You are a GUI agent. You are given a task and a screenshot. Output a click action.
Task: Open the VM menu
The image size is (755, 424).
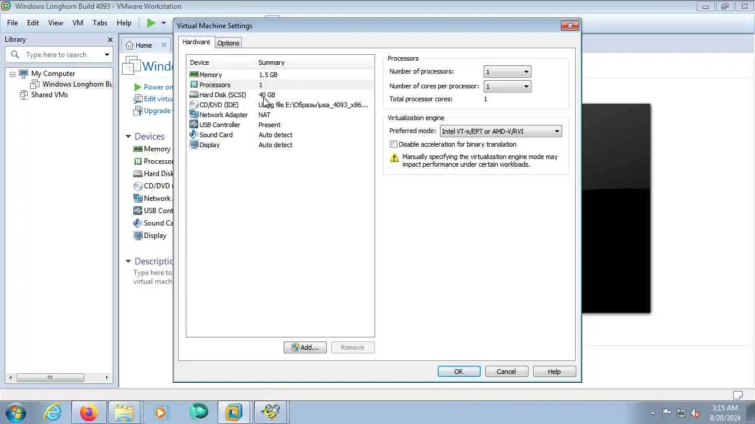78,23
